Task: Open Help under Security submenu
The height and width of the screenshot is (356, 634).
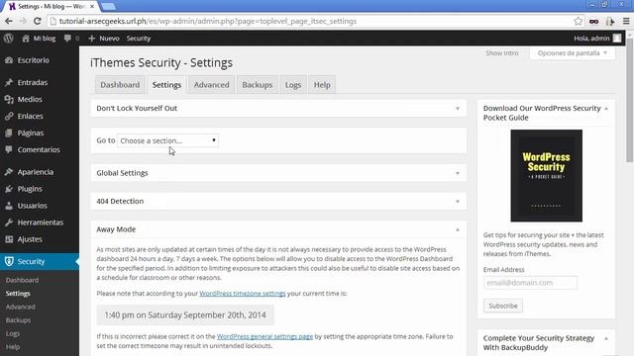Action: pyautogui.click(x=13, y=347)
